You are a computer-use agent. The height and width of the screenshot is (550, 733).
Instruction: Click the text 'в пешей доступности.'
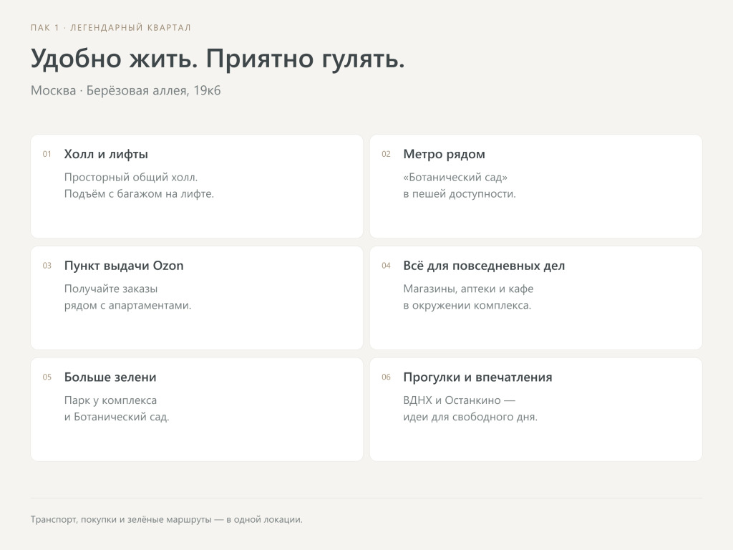tap(460, 193)
